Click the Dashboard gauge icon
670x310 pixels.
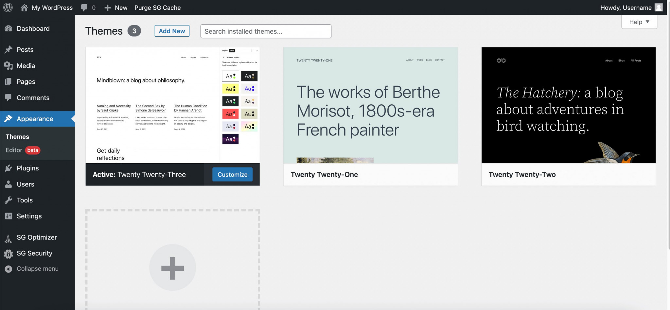pyautogui.click(x=9, y=28)
